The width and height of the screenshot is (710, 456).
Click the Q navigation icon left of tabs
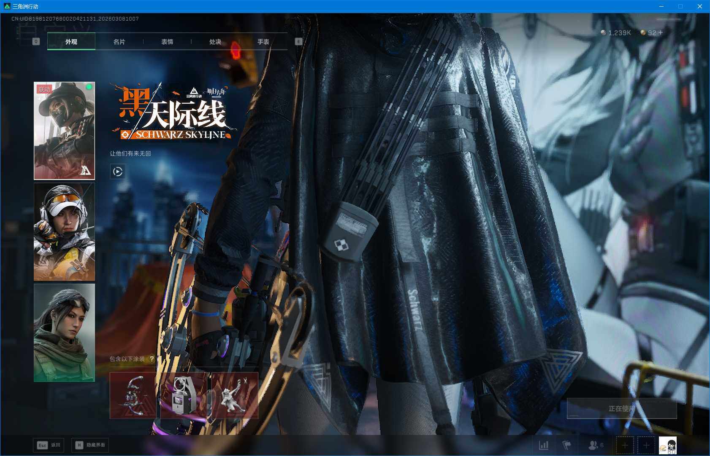(35, 41)
